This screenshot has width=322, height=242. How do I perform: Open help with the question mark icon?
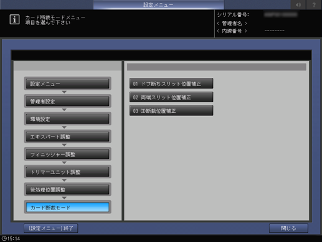tap(314, 4)
